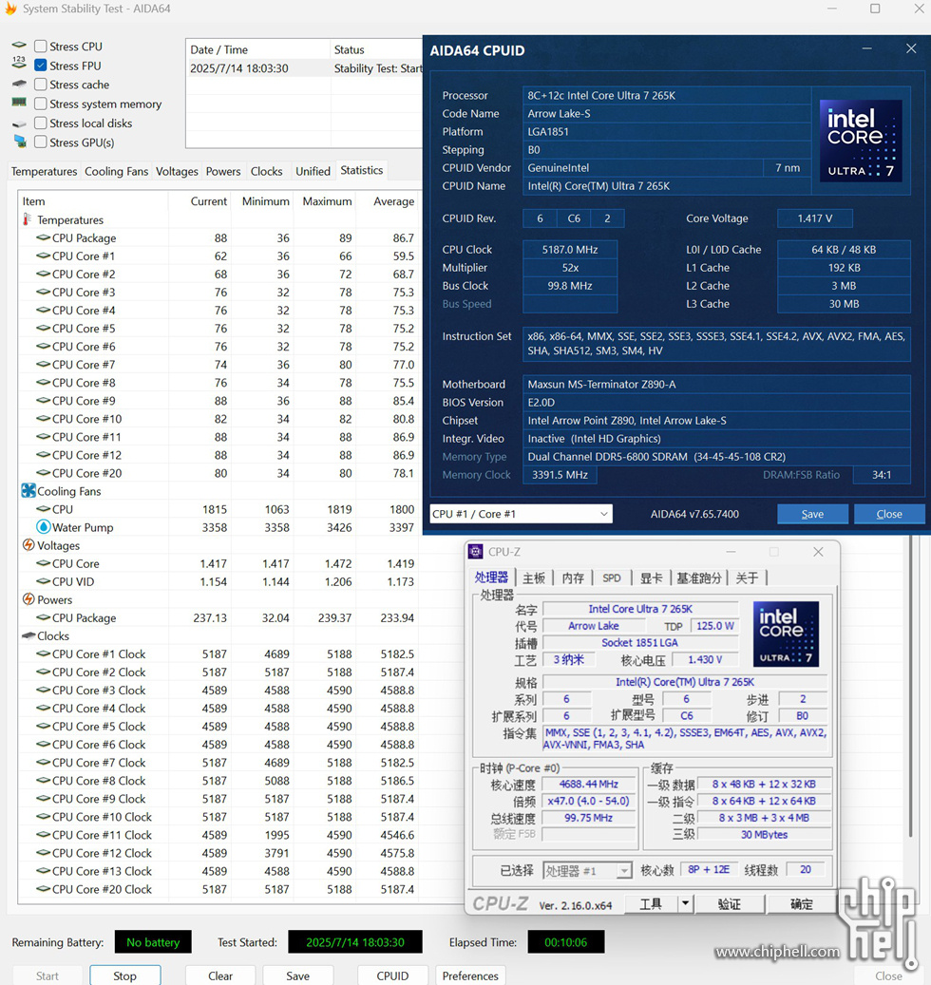
Task: Open Preferences
Action: point(470,976)
